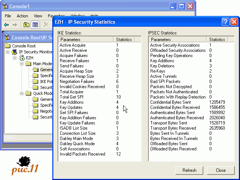This screenshot has width=240, height=180.
Task: Toggle the Show/Hide Console Tree toolbar button
Action: (35, 25)
